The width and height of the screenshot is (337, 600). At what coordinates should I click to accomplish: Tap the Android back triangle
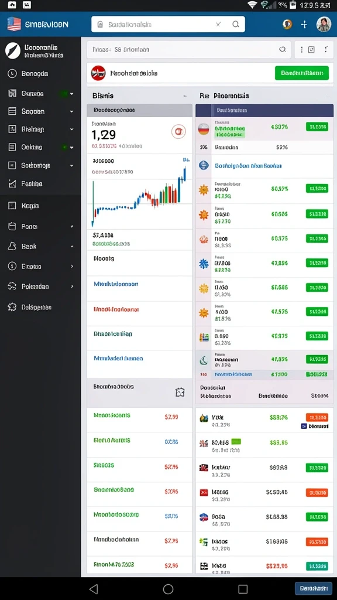tap(93, 588)
